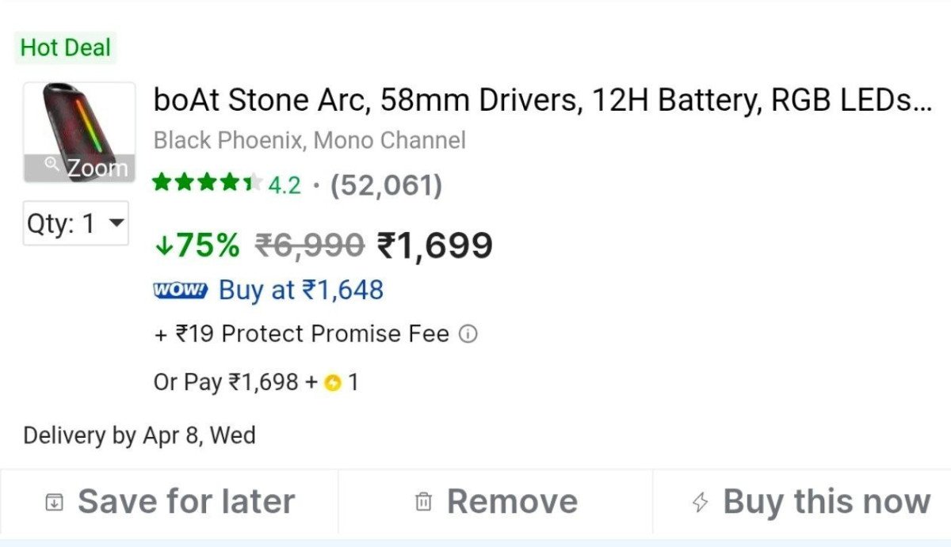Click the Buy at ₹1,648 link
This screenshot has width=951, height=547.
(301, 291)
